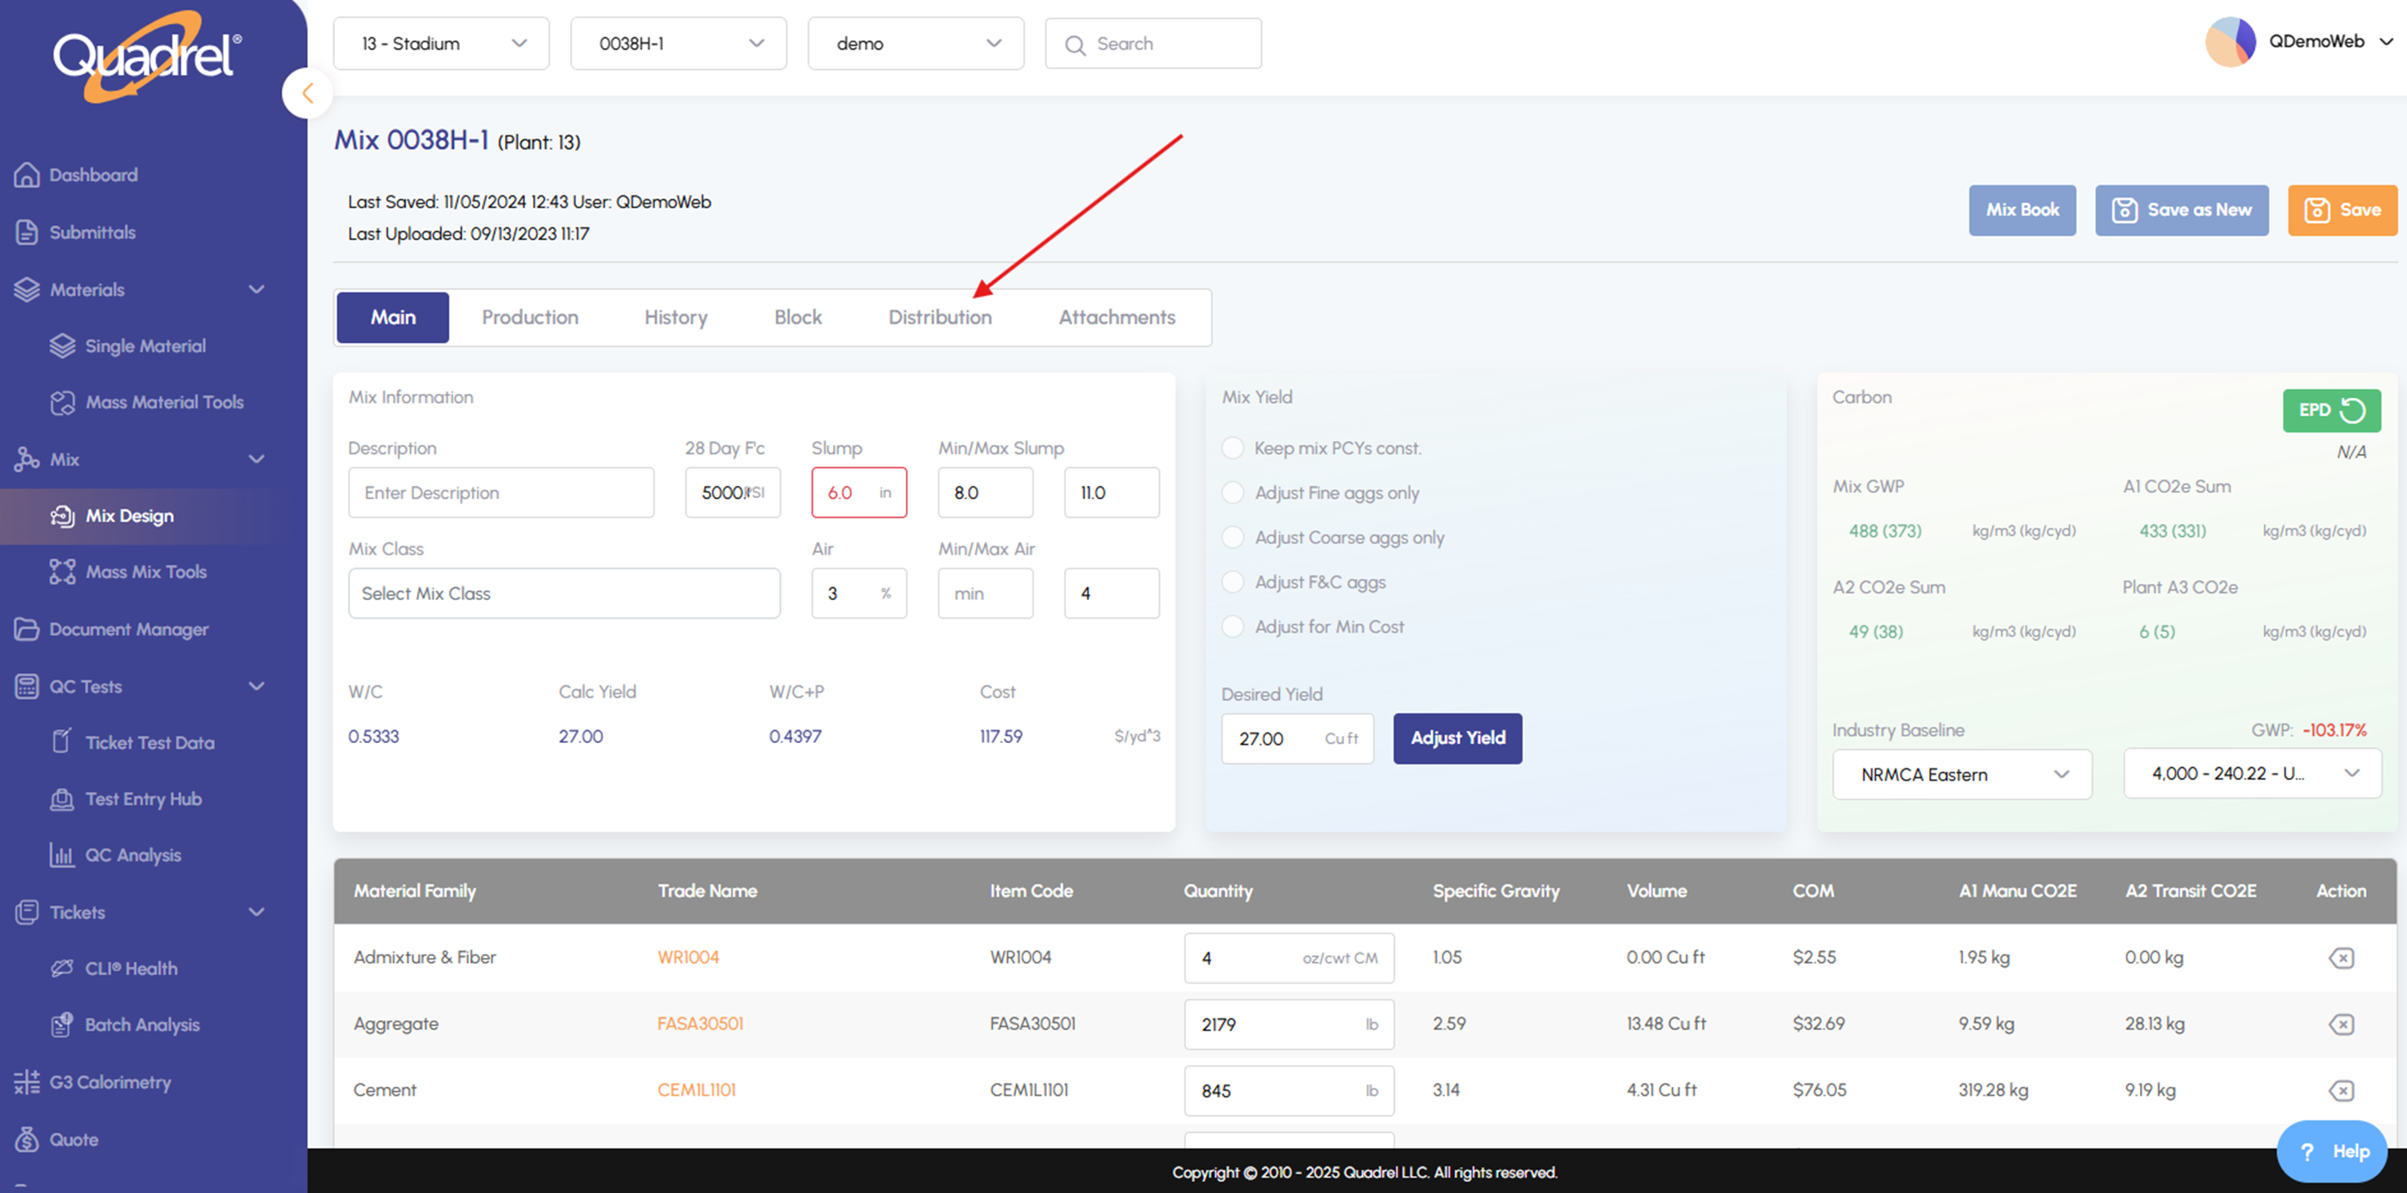Click the Enter Description input field

[x=501, y=493]
